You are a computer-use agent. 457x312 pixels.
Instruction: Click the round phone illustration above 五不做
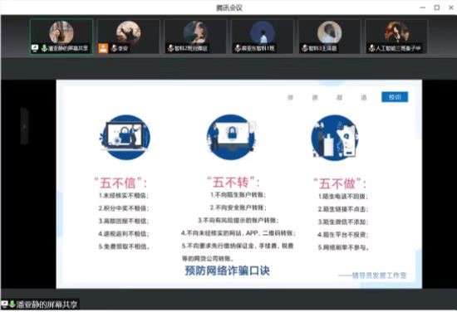(x=335, y=138)
